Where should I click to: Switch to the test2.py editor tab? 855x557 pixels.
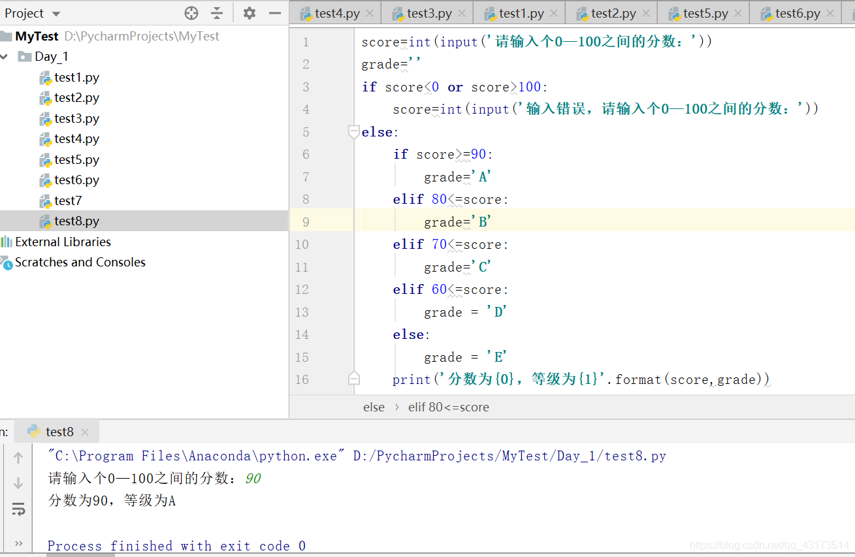[613, 14]
